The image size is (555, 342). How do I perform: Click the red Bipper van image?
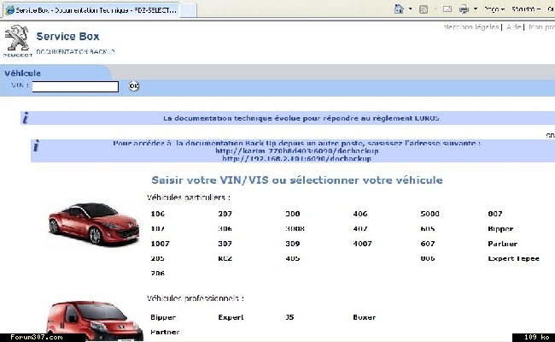(95, 321)
